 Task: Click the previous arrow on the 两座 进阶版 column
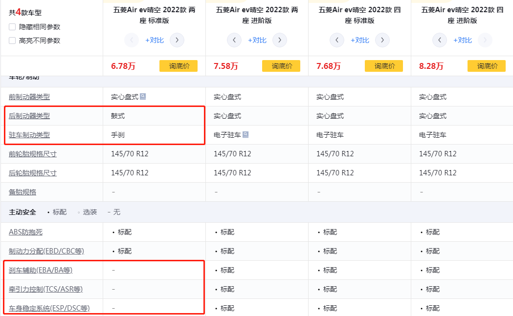point(234,40)
